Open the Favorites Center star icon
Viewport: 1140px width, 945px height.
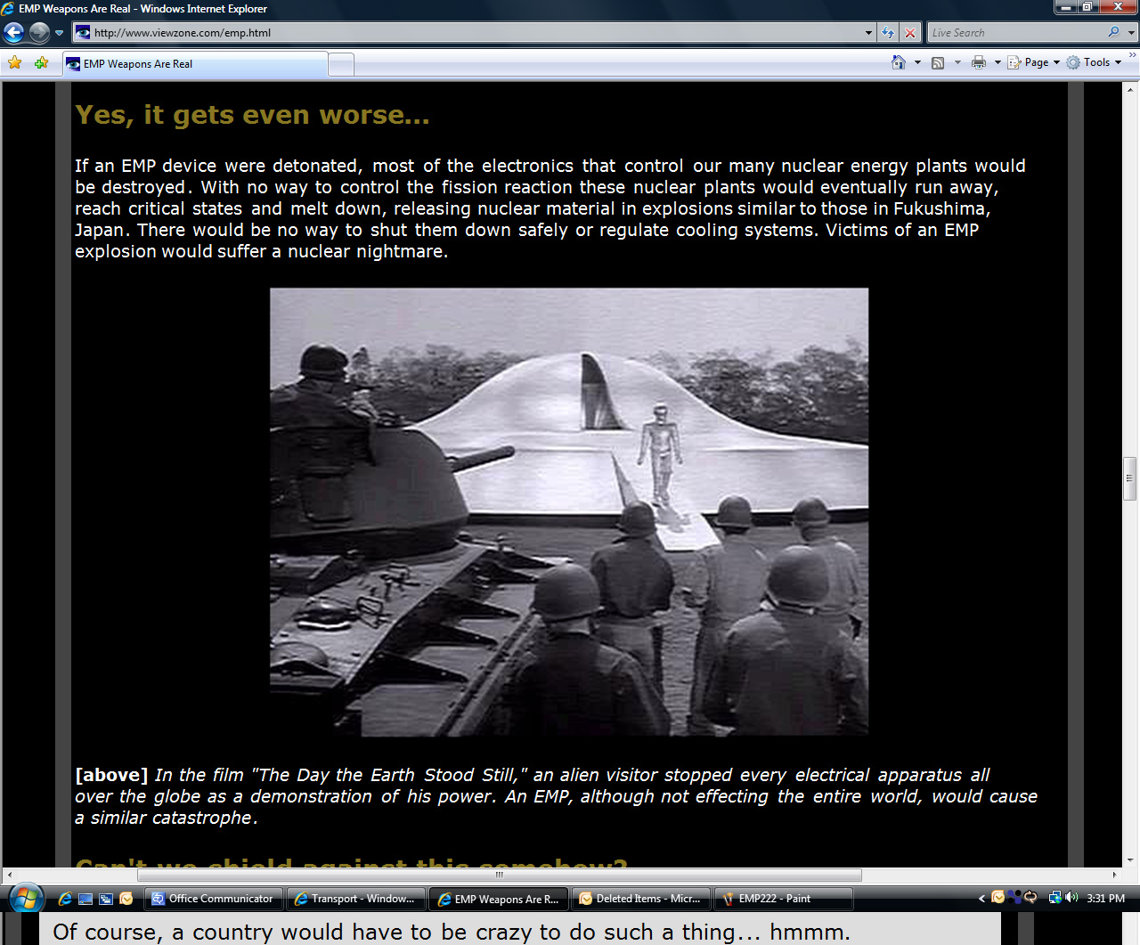[15, 63]
